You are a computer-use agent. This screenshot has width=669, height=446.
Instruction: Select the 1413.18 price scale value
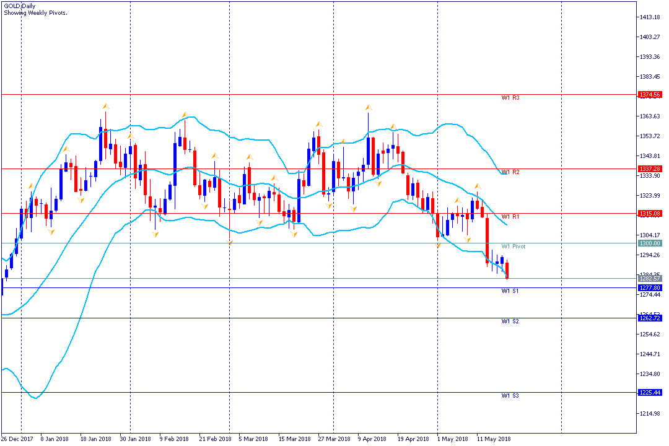pos(650,17)
